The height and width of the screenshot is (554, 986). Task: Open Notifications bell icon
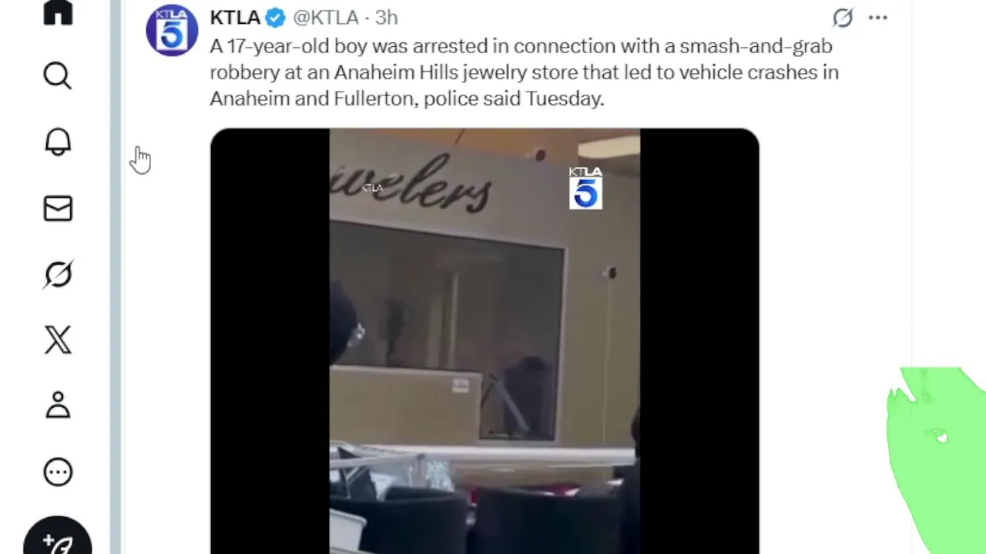[58, 142]
